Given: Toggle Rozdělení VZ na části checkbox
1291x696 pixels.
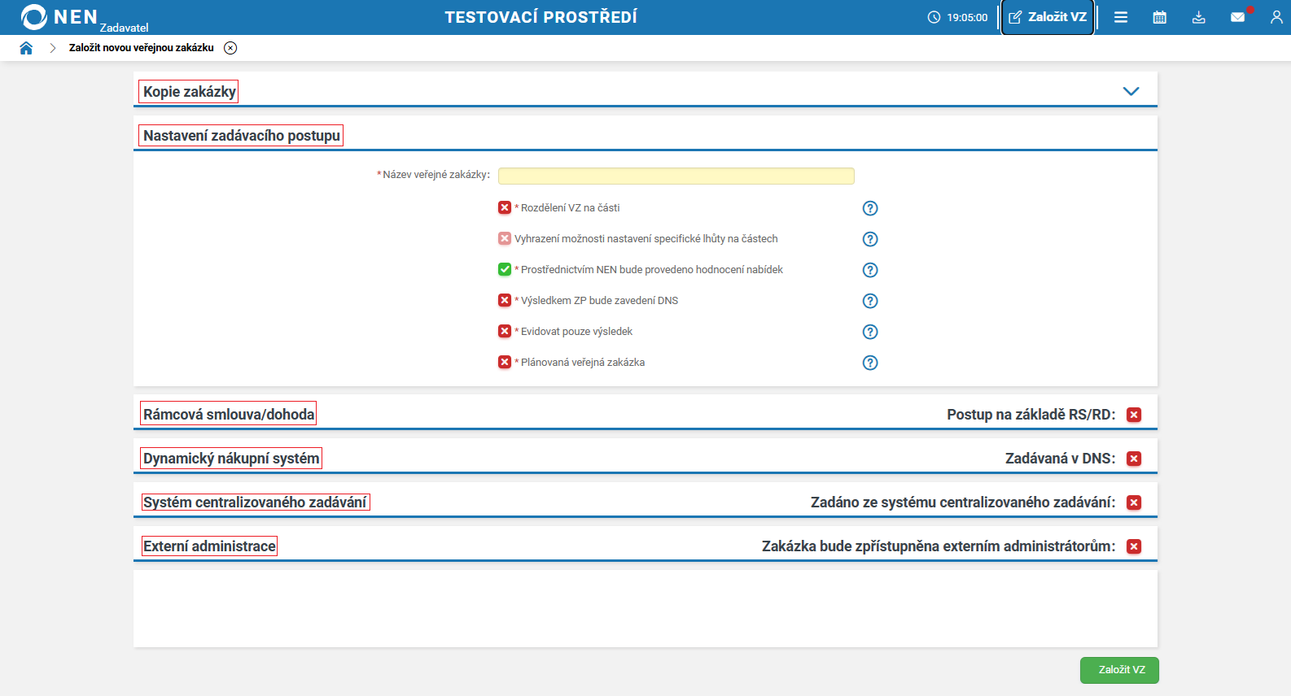Looking at the screenshot, I should [x=505, y=208].
